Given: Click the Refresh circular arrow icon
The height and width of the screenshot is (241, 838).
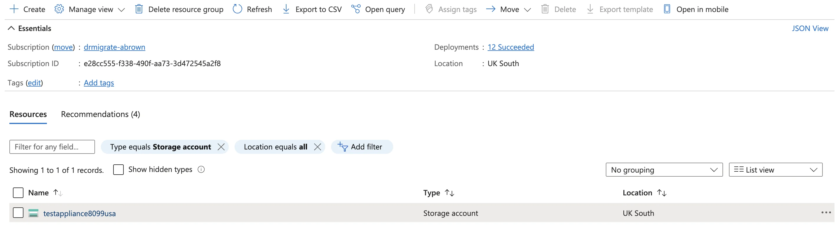Looking at the screenshot, I should point(238,9).
